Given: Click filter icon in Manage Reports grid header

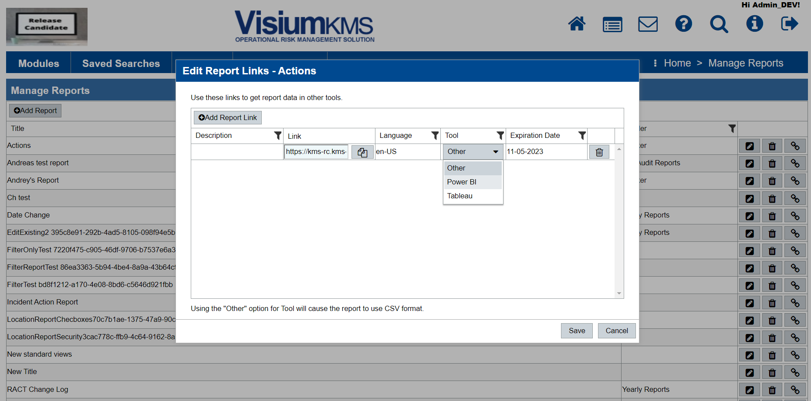Looking at the screenshot, I should tap(732, 128).
